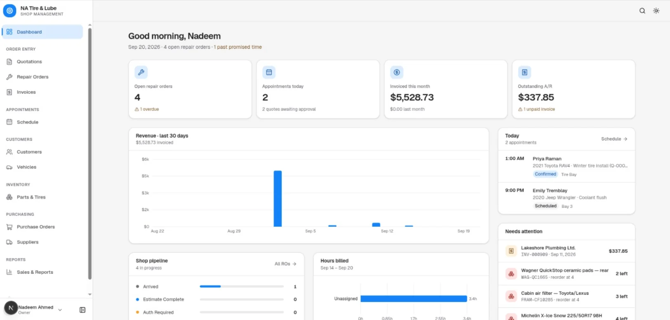Screen dimensions: 670x320
Task: Click the Quotations document icon
Action: point(9,62)
